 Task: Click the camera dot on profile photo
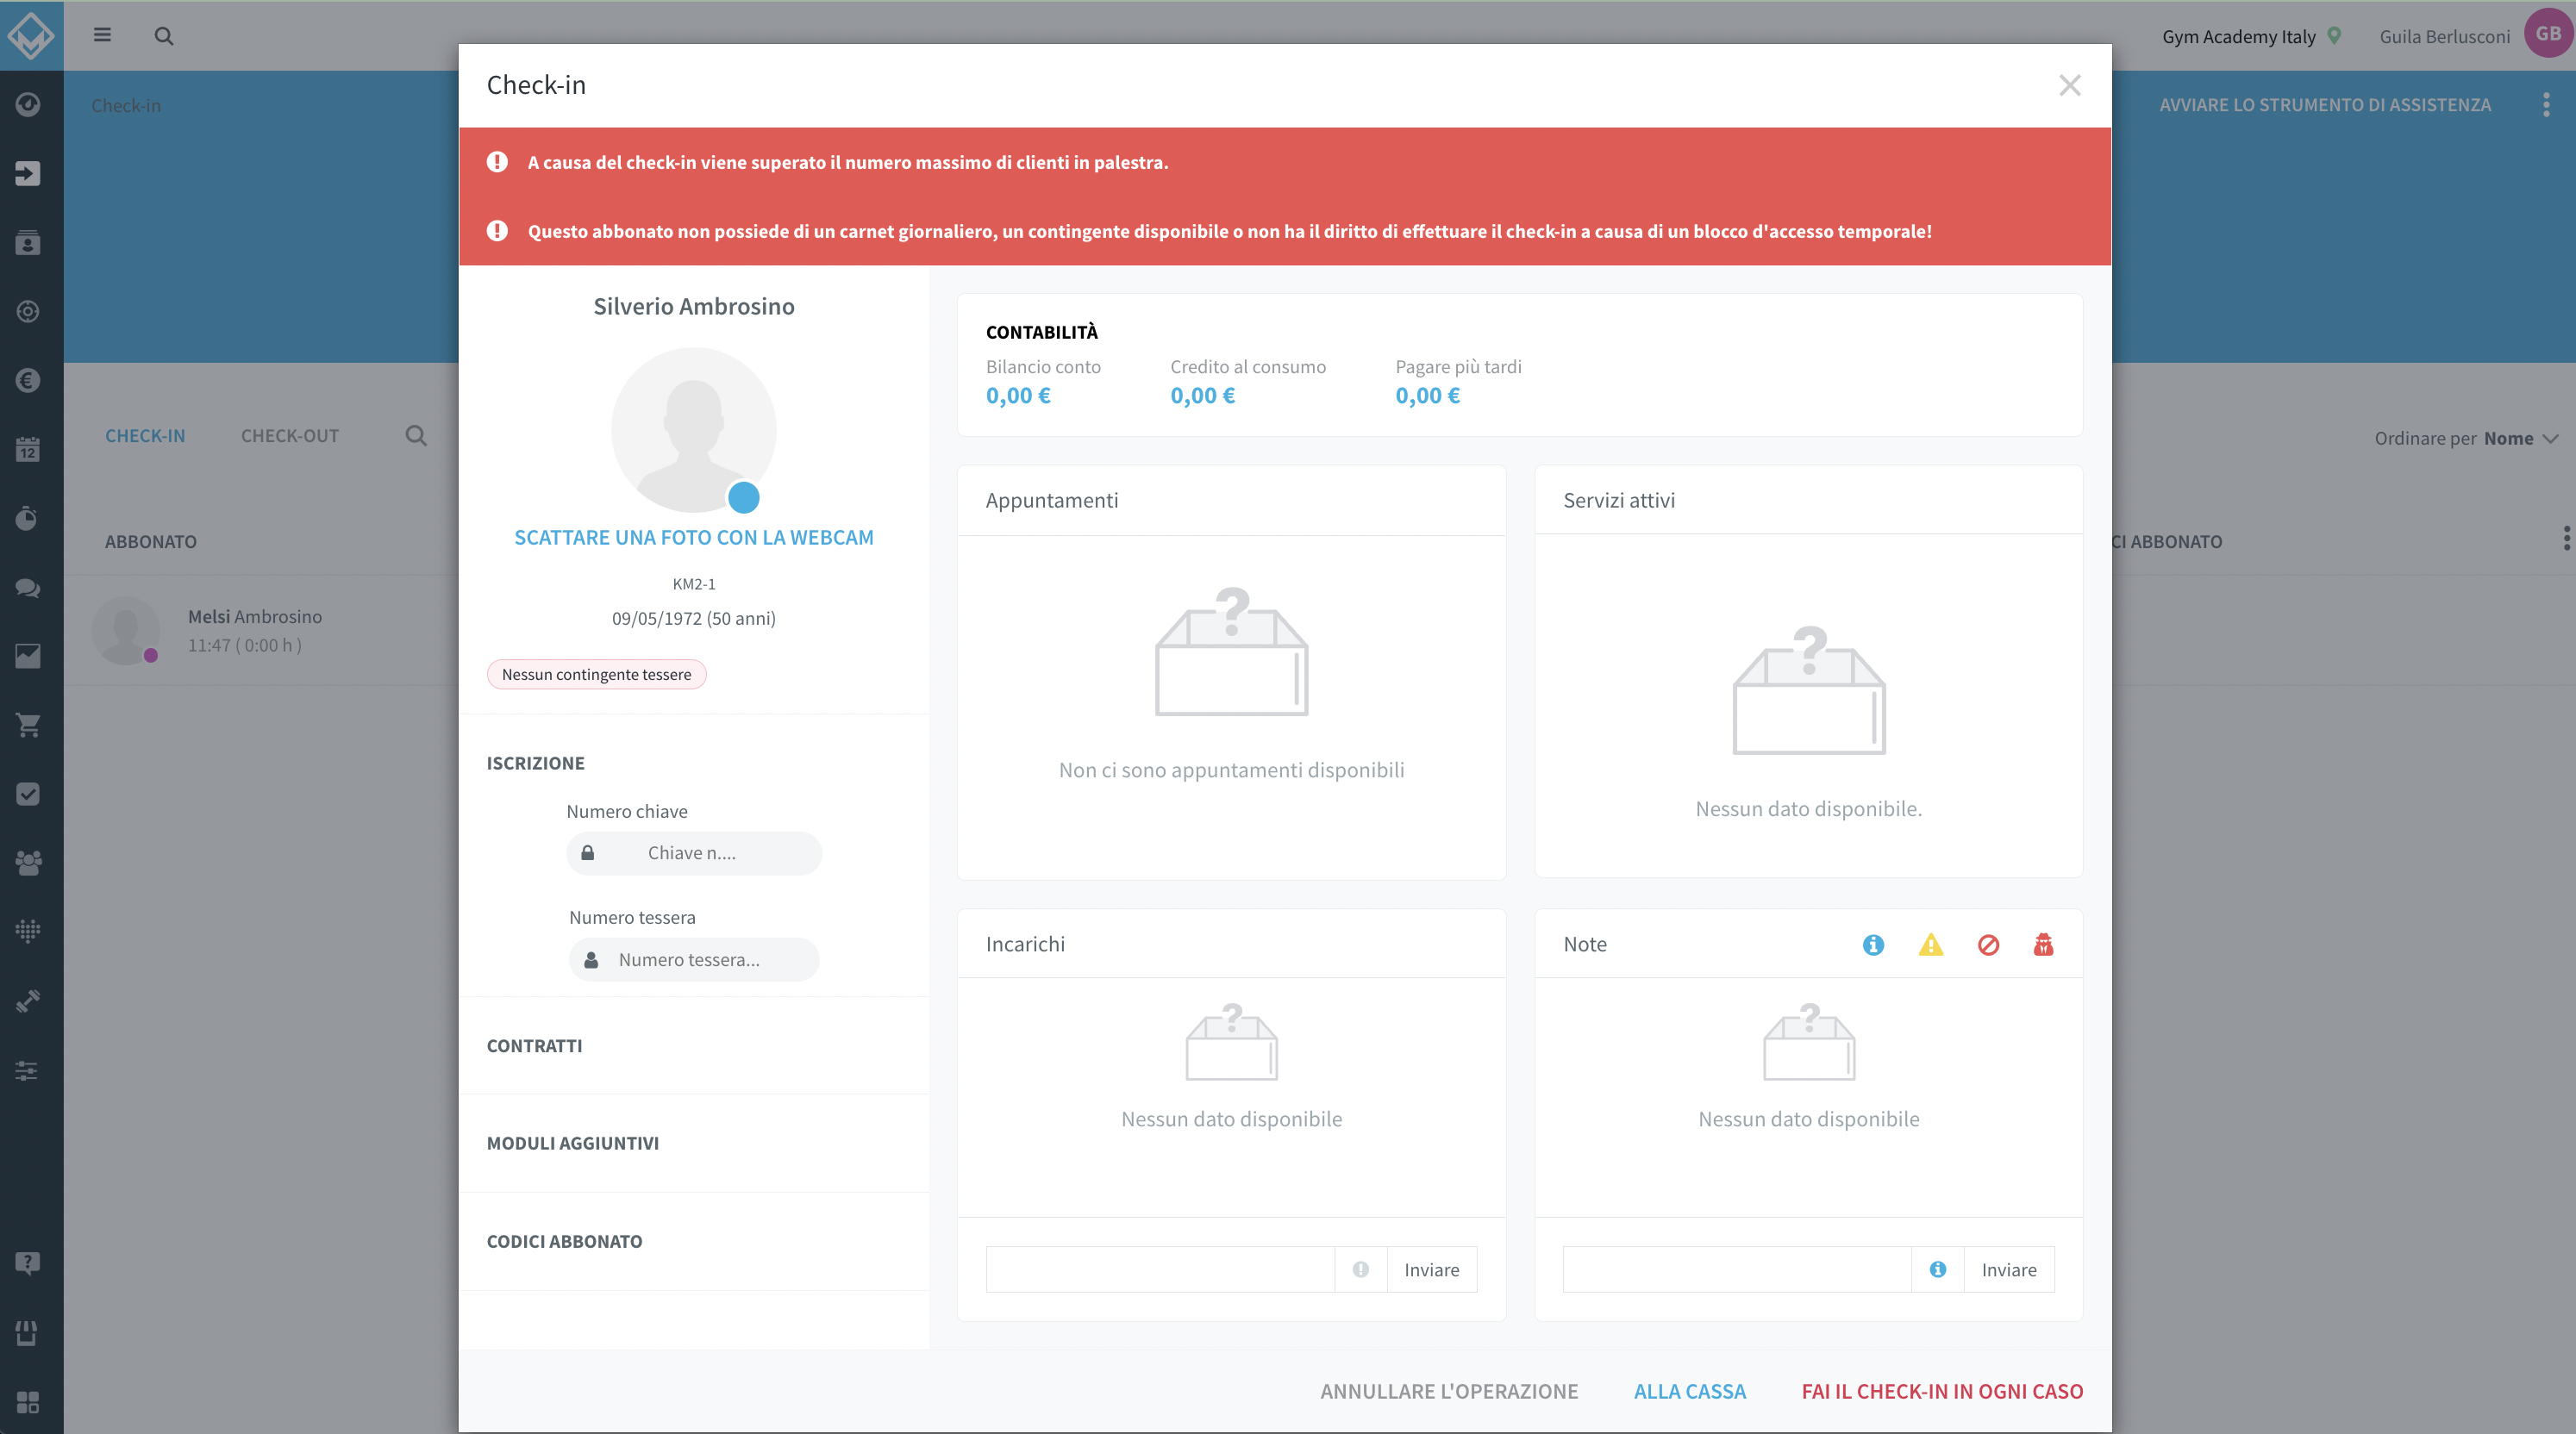(743, 496)
